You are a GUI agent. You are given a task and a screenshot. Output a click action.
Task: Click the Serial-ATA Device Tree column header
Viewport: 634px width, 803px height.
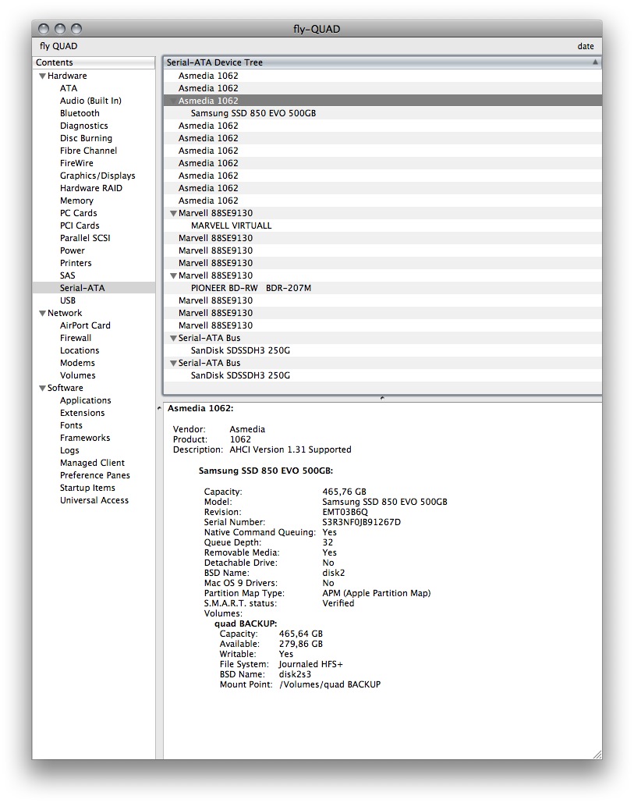pyautogui.click(x=382, y=62)
